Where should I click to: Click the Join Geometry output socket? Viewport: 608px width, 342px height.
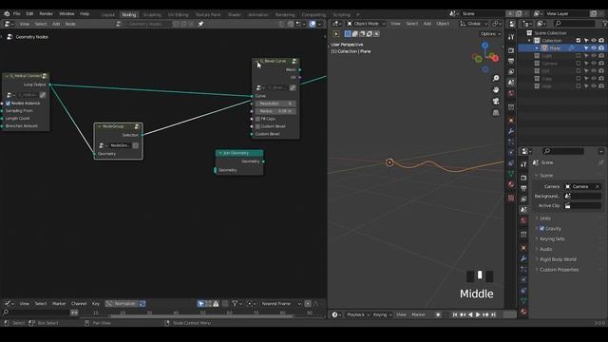click(x=263, y=161)
